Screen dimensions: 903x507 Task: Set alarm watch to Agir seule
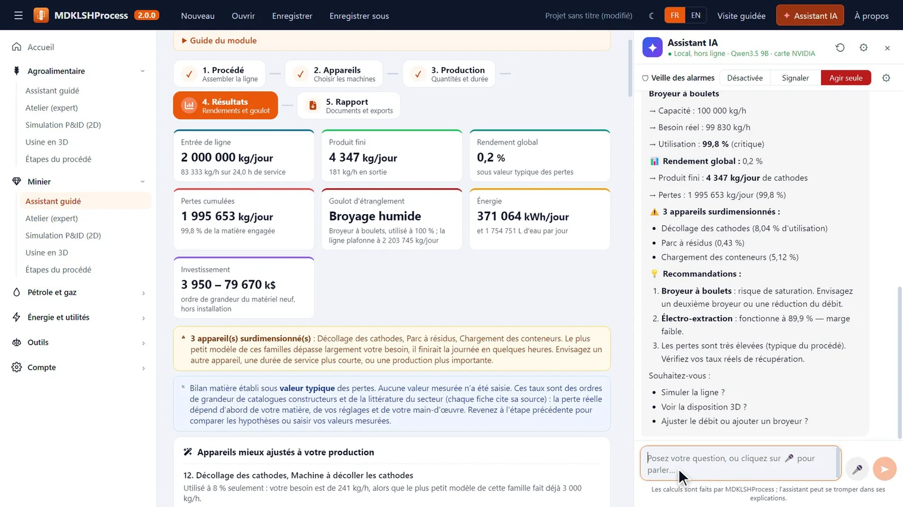click(x=846, y=78)
